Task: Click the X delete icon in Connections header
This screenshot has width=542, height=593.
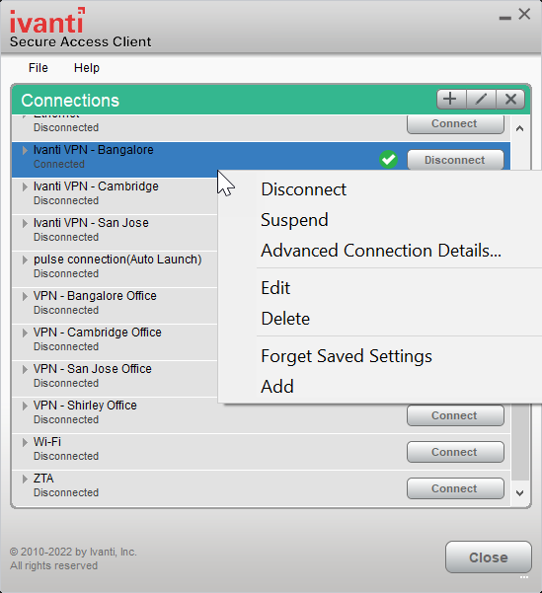Action: point(510,99)
